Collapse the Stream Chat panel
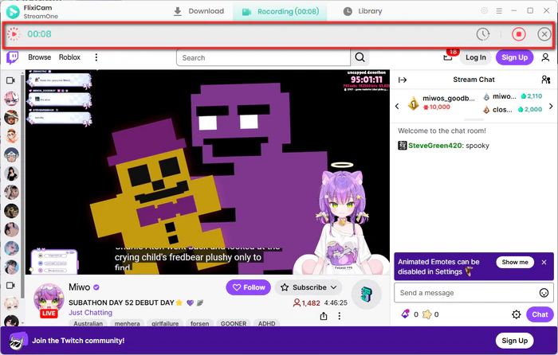Image resolution: width=558 pixels, height=355 pixels. pos(403,80)
